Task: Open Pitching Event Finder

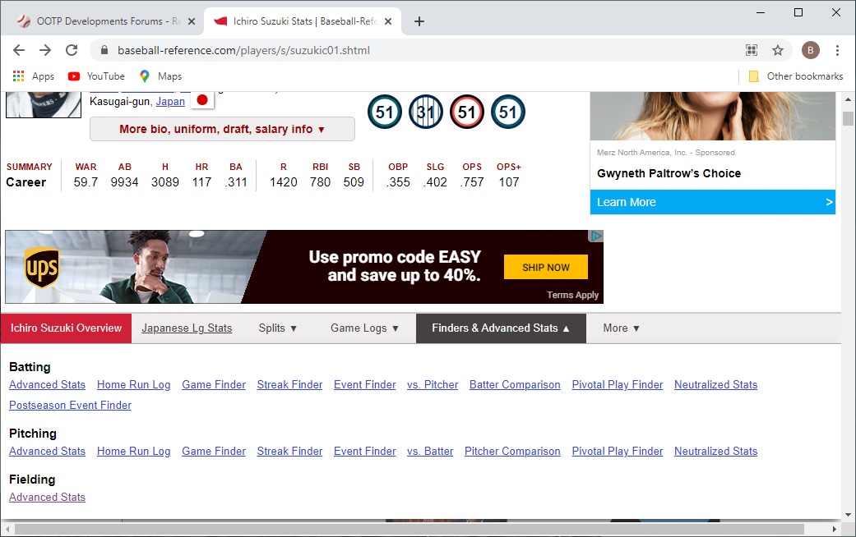Action: (364, 452)
